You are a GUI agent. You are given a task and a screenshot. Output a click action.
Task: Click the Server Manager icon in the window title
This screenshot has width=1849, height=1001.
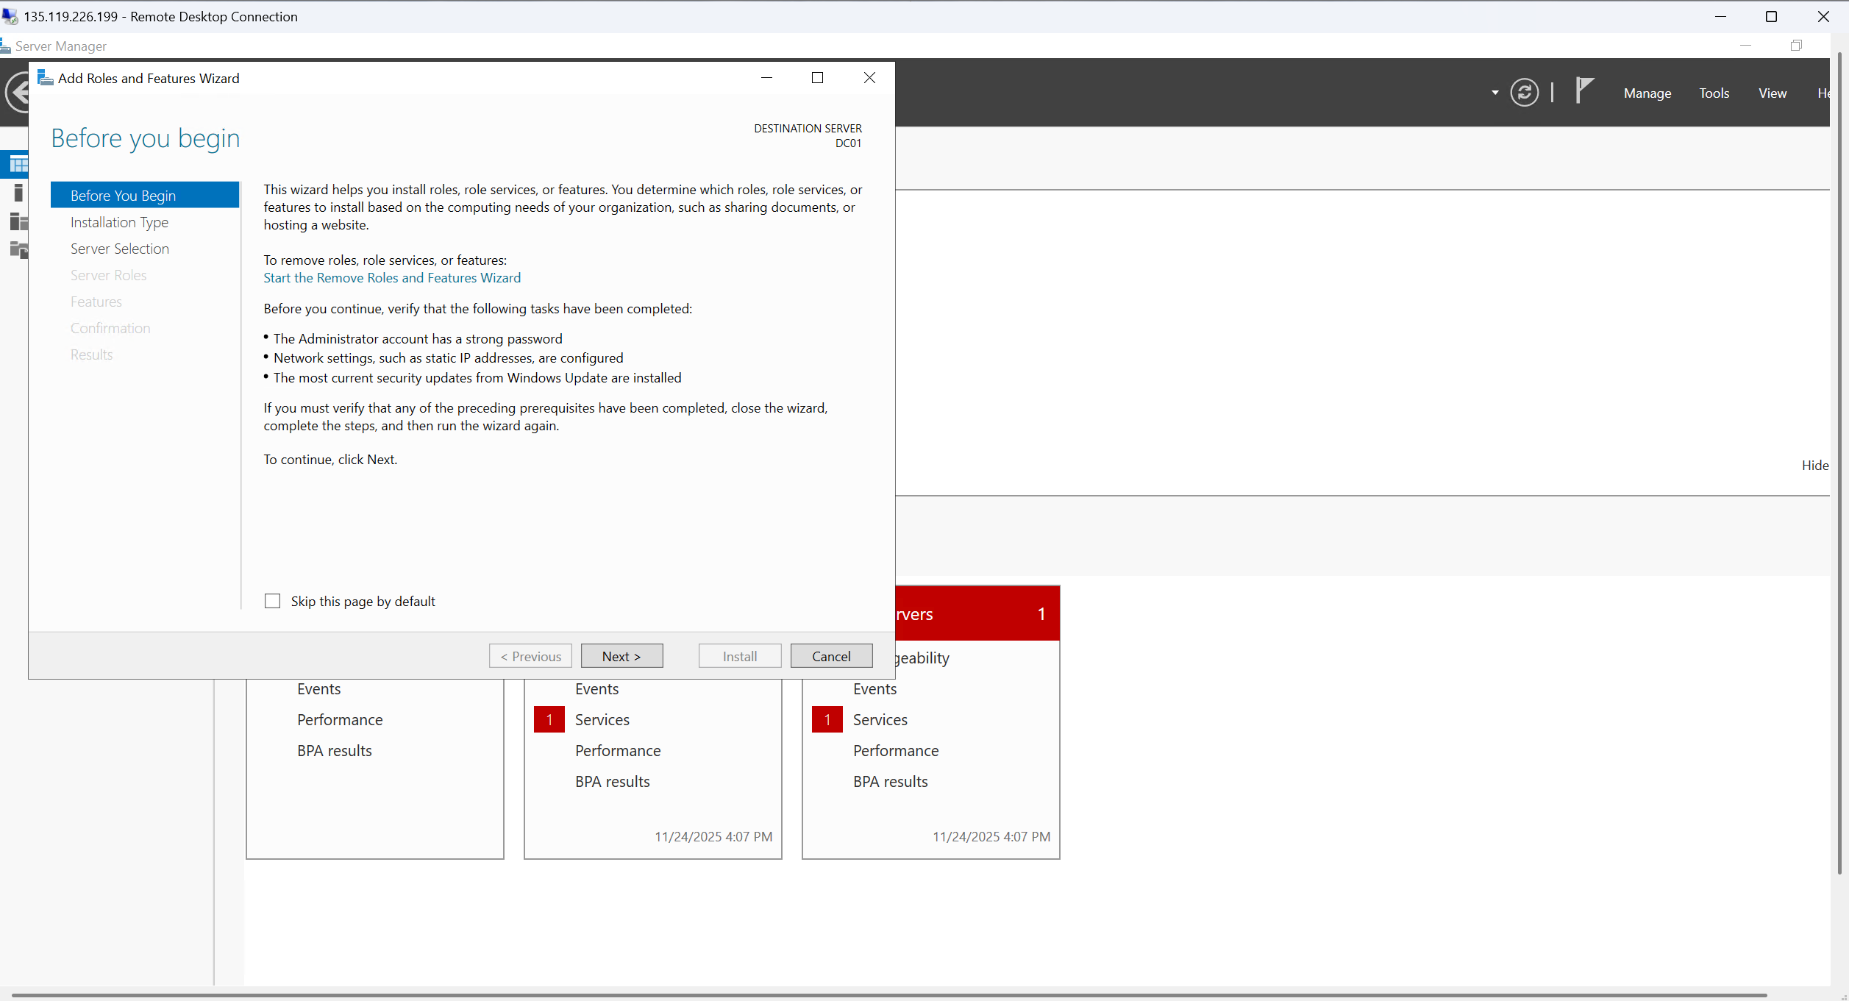pos(7,46)
